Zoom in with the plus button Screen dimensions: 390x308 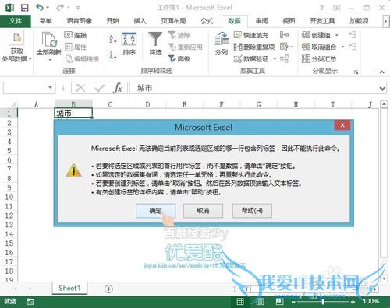pos(353,302)
